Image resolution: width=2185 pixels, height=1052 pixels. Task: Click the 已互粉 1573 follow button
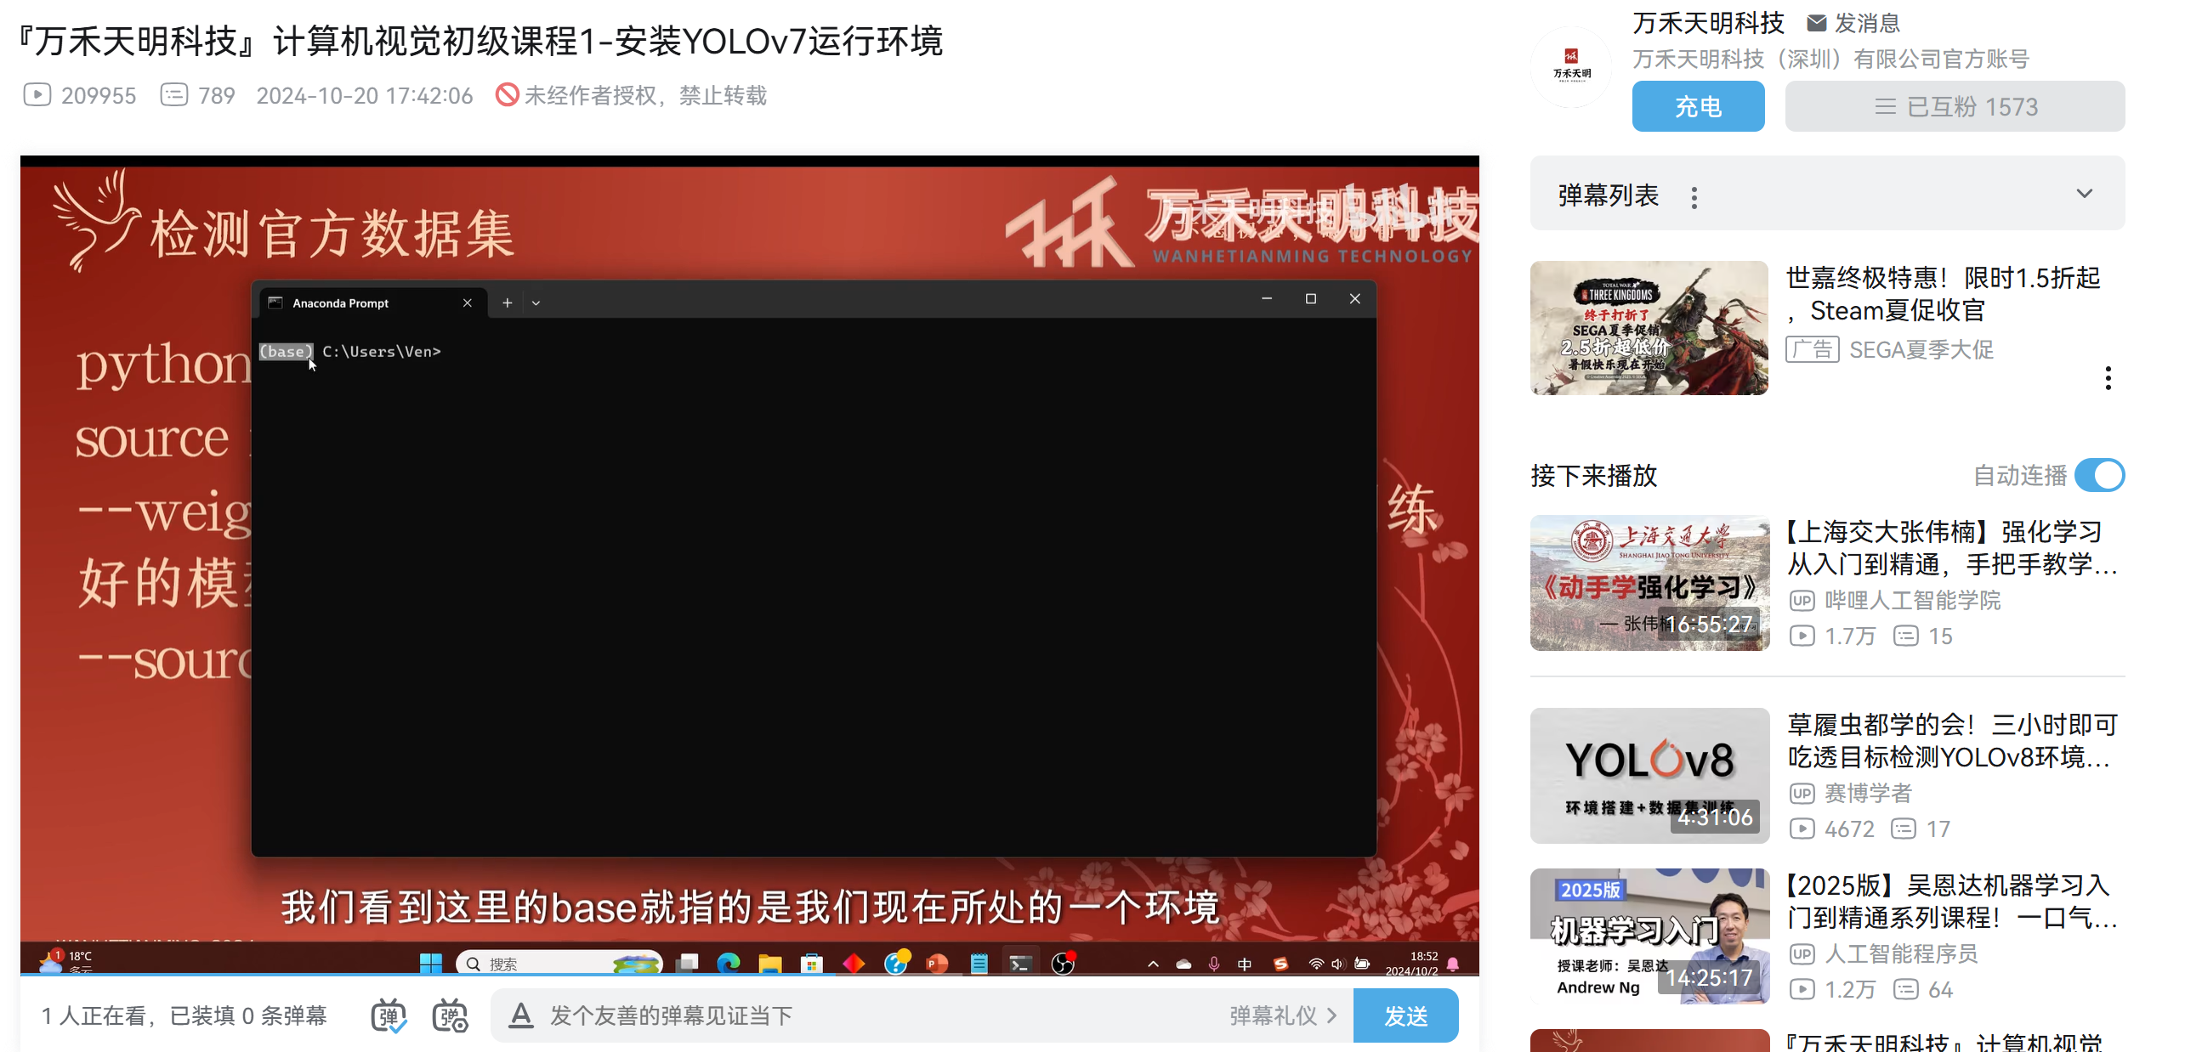pos(1955,106)
